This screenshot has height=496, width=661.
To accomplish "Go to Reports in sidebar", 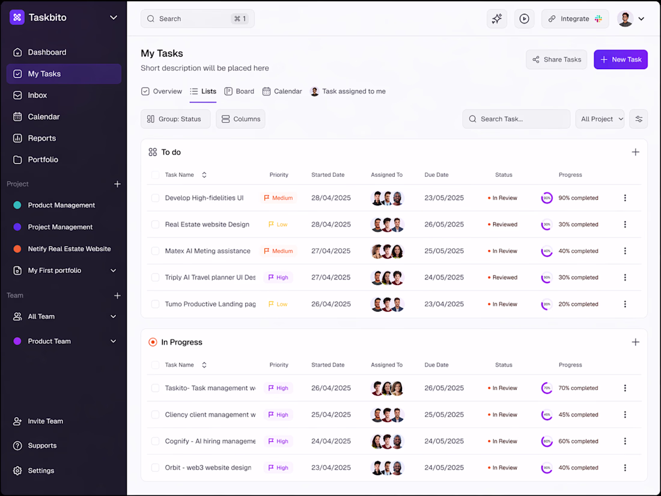I will point(64,138).
